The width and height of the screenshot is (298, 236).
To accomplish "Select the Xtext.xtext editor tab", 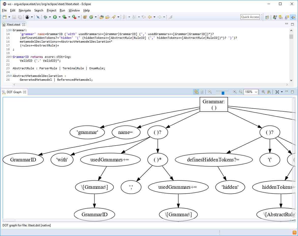I will coord(12,25).
